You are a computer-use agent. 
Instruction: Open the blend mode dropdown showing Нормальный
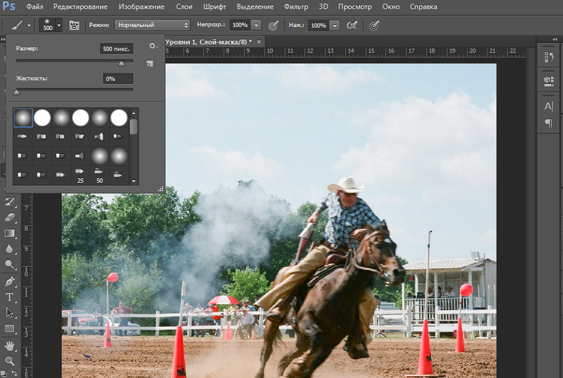click(x=151, y=25)
